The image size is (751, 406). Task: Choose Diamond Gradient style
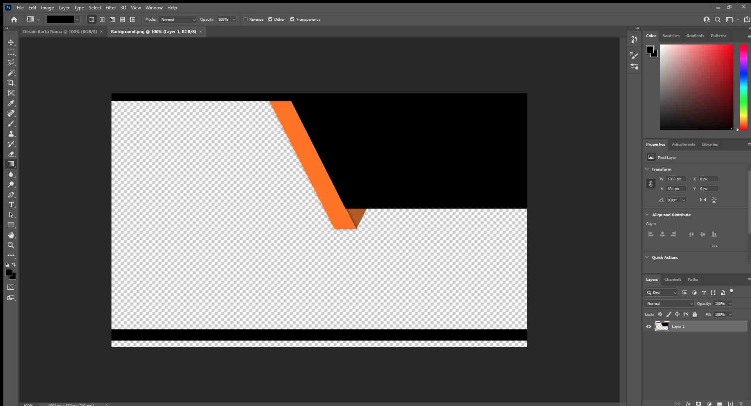point(133,20)
